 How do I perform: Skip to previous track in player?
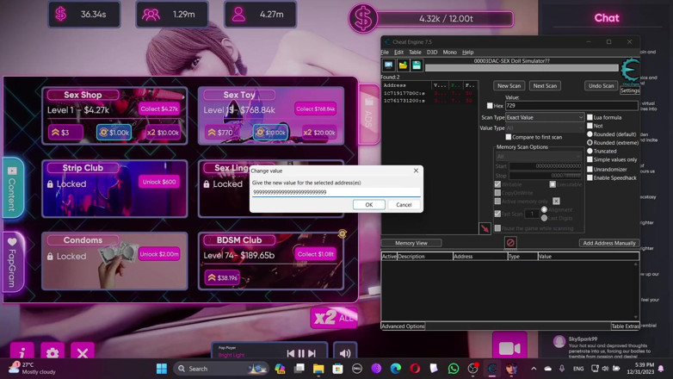point(291,353)
